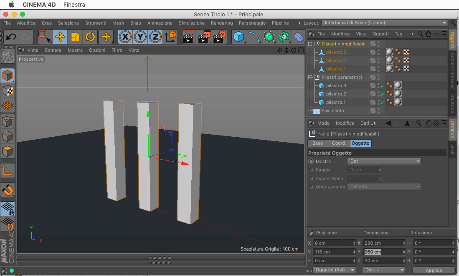Click the Attribute Manager lock icon
The image size is (459, 276).
coord(428,123)
